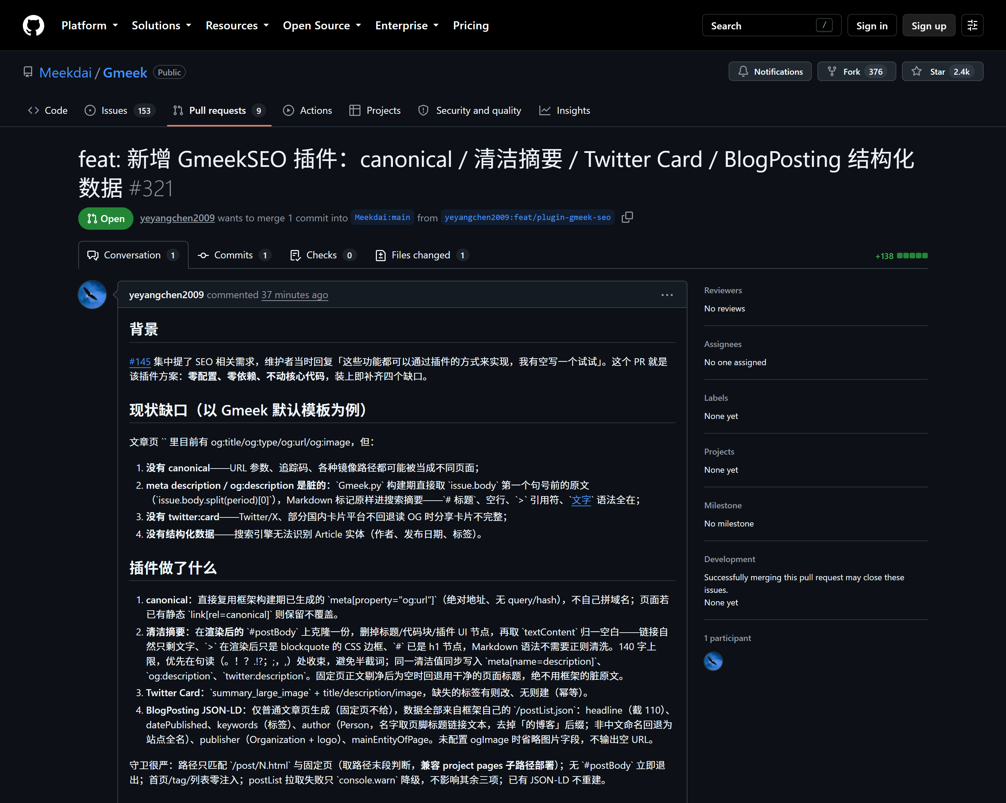Expand the Open Source menu
The width and height of the screenshot is (1006, 803).
pos(322,25)
